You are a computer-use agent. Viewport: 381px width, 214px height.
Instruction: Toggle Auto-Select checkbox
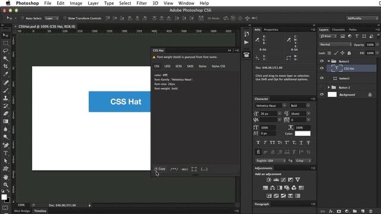tap(23, 18)
